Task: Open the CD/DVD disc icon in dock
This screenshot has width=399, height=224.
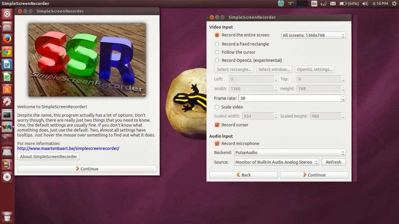Action: [7, 177]
